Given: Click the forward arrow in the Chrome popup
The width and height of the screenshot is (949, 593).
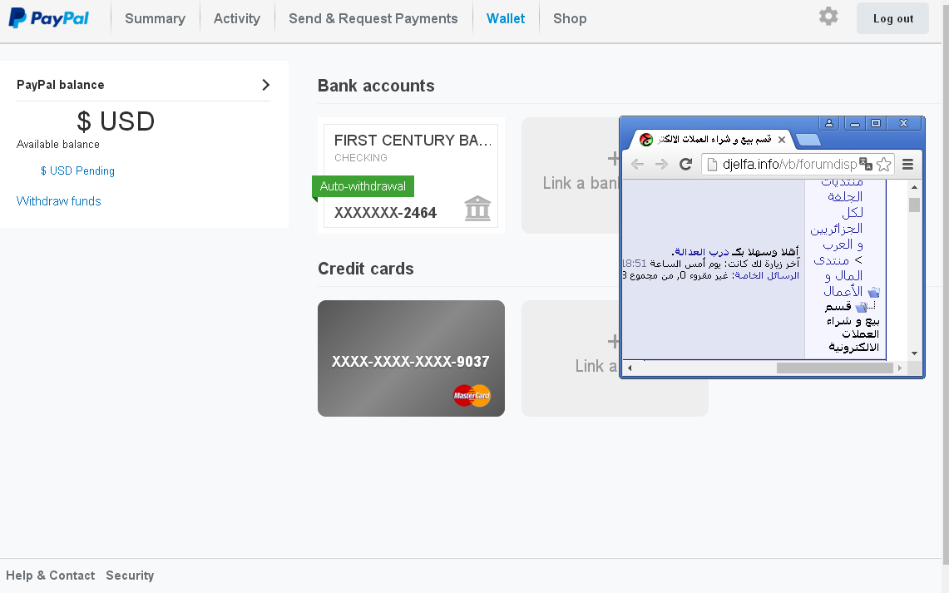Looking at the screenshot, I should click(x=661, y=164).
